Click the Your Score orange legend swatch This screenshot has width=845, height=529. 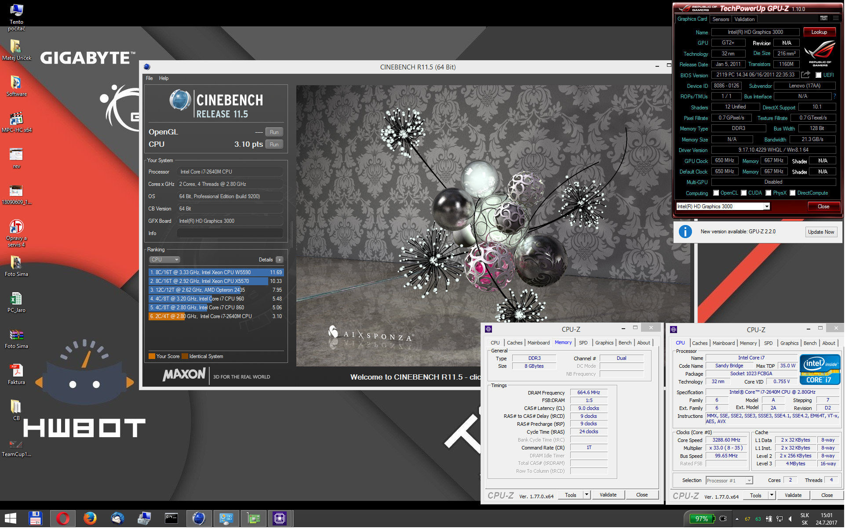(152, 356)
